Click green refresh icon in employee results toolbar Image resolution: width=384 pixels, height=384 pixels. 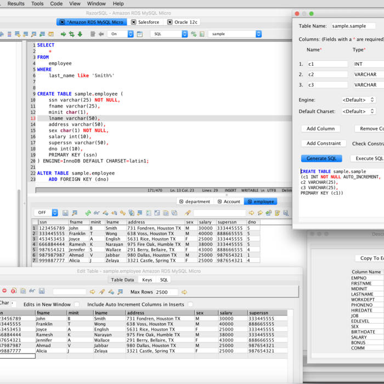(x=88, y=213)
